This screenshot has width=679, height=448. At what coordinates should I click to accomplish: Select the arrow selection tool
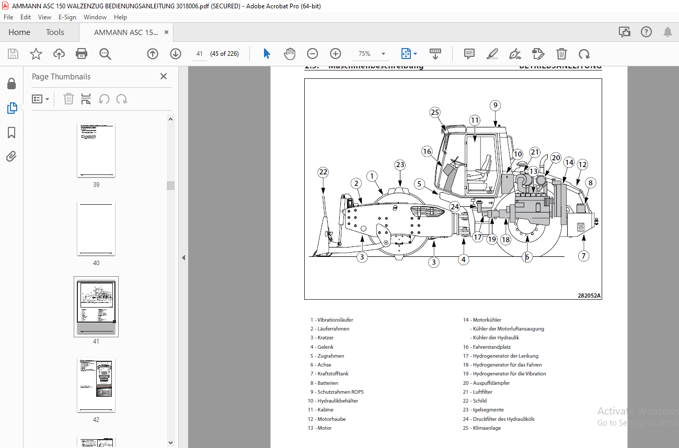(x=267, y=54)
